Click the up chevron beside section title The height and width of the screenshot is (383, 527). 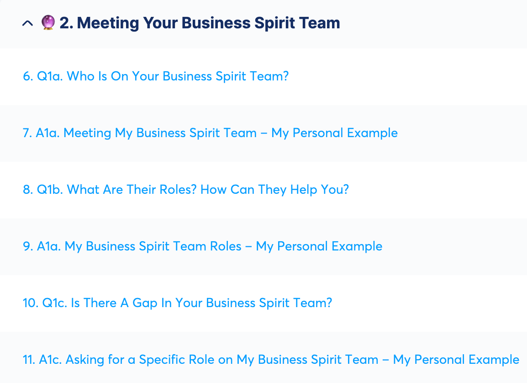(x=27, y=23)
